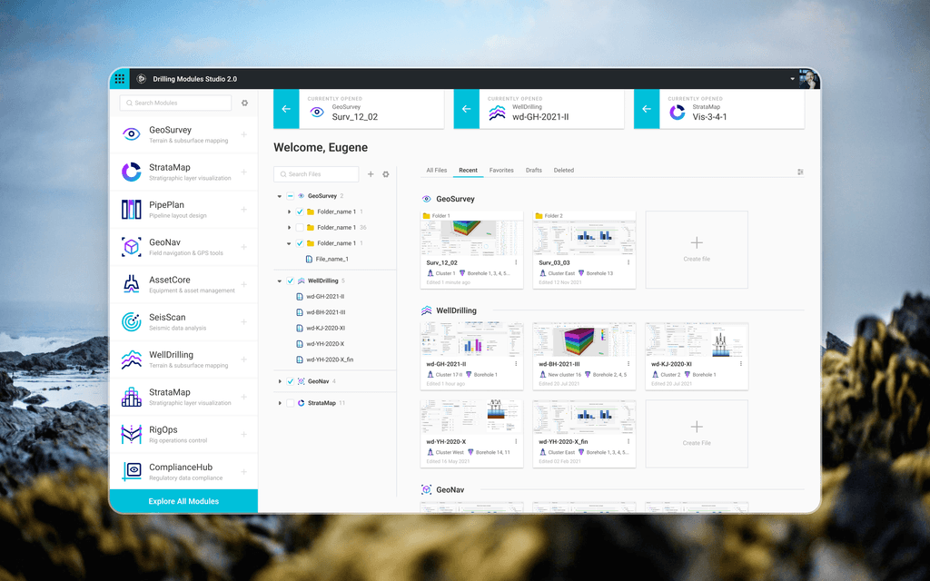Click back arrow on Vis-3-4-1 card
The width and height of the screenshot is (930, 581).
pyautogui.click(x=647, y=109)
